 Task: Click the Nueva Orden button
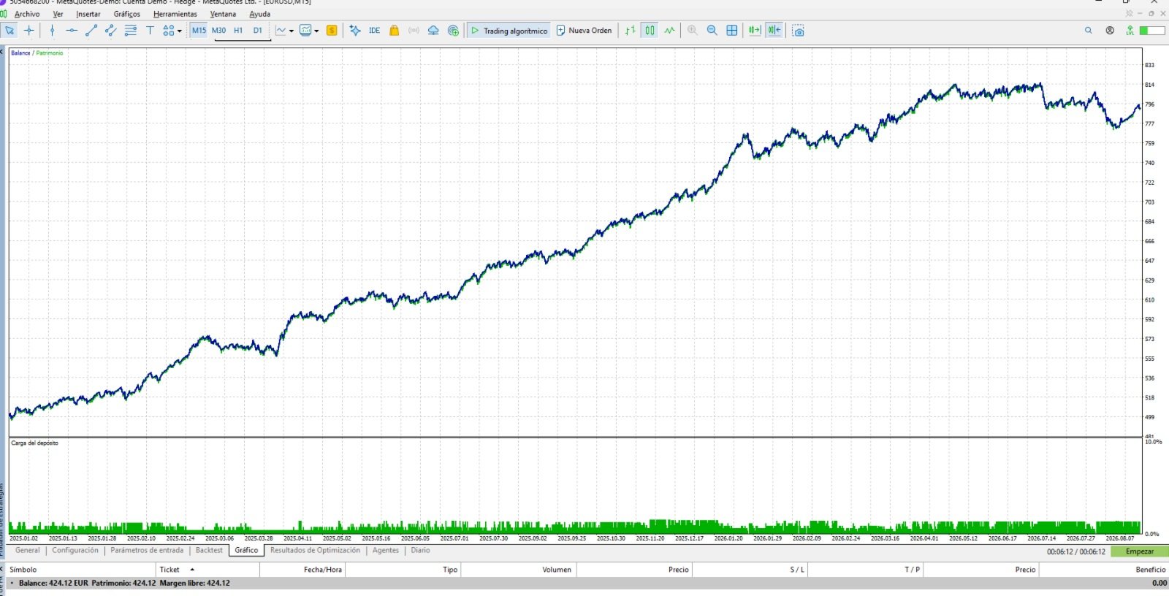pos(584,31)
